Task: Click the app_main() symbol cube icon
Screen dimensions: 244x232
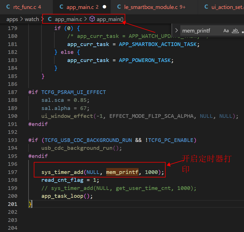Action: pos(92,19)
